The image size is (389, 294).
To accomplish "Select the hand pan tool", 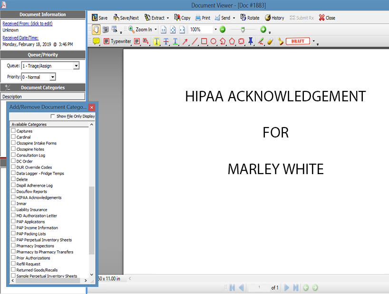I will pos(96,29).
